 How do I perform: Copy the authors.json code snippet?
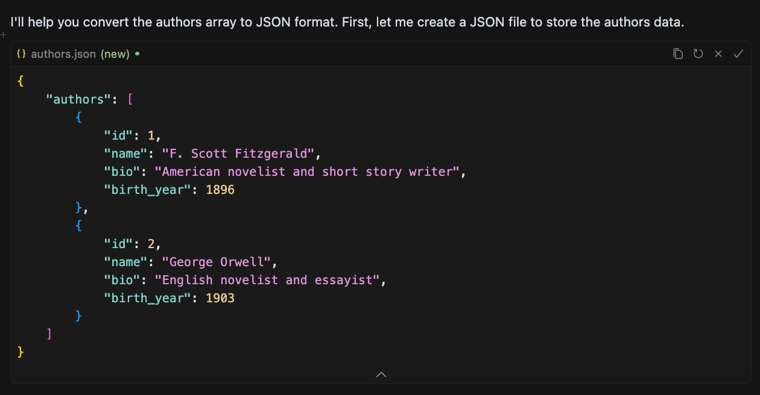tap(678, 54)
